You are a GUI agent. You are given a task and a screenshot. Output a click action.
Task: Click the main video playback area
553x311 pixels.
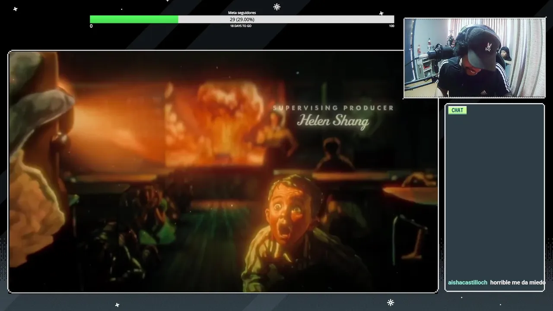[223, 172]
